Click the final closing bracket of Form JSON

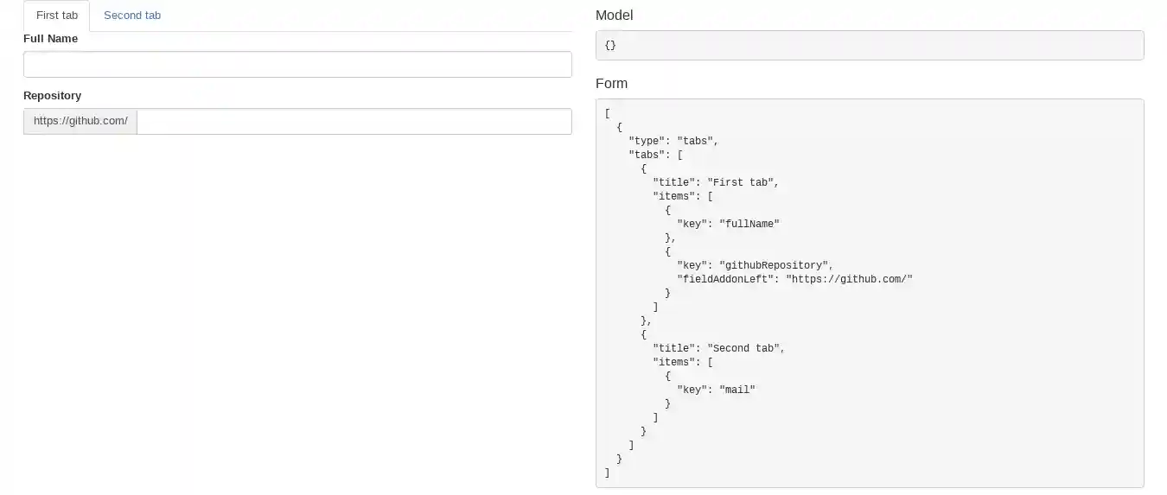point(608,473)
